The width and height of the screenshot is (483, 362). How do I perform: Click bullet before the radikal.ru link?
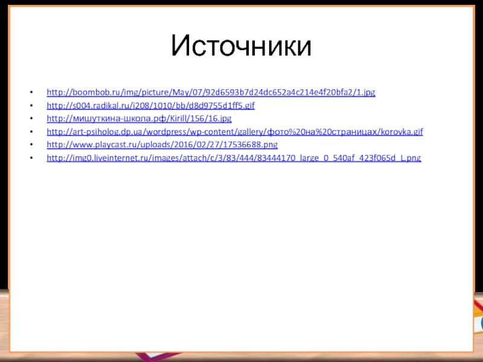[x=31, y=106]
